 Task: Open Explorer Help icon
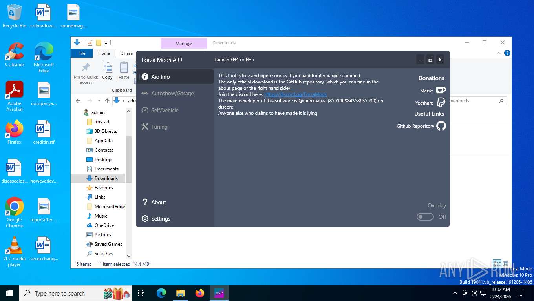tap(507, 53)
